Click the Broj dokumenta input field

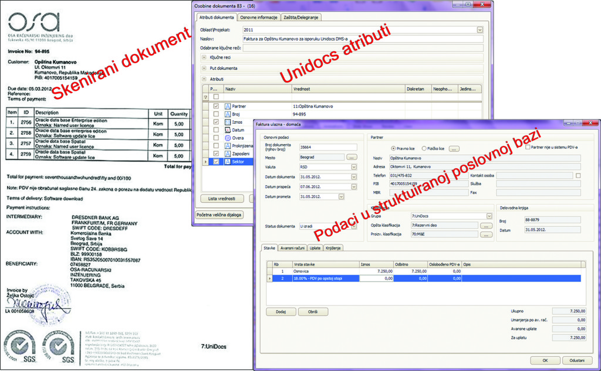[328, 147]
